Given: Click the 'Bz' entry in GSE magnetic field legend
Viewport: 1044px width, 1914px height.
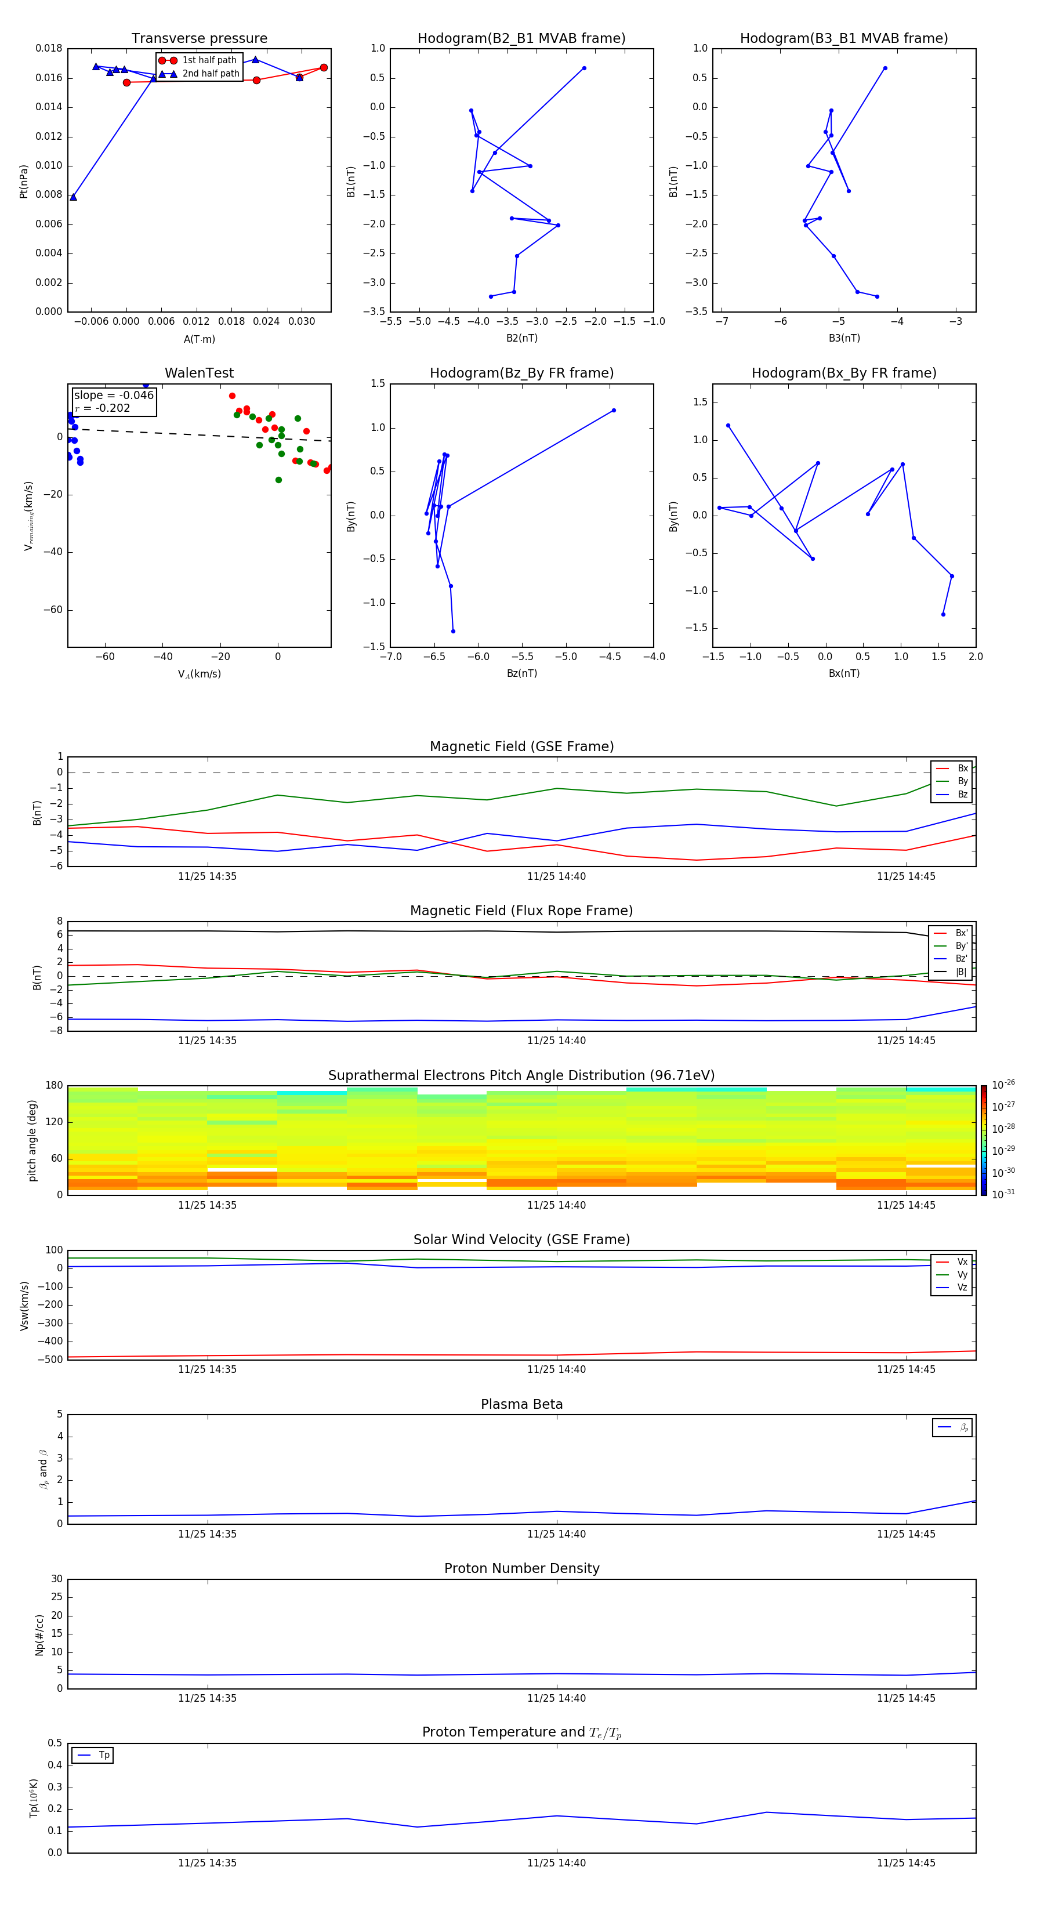Looking at the screenshot, I should click(x=952, y=795).
